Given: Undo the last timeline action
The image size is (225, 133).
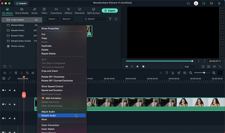Looking at the screenshot, I should (x=5, y=73).
